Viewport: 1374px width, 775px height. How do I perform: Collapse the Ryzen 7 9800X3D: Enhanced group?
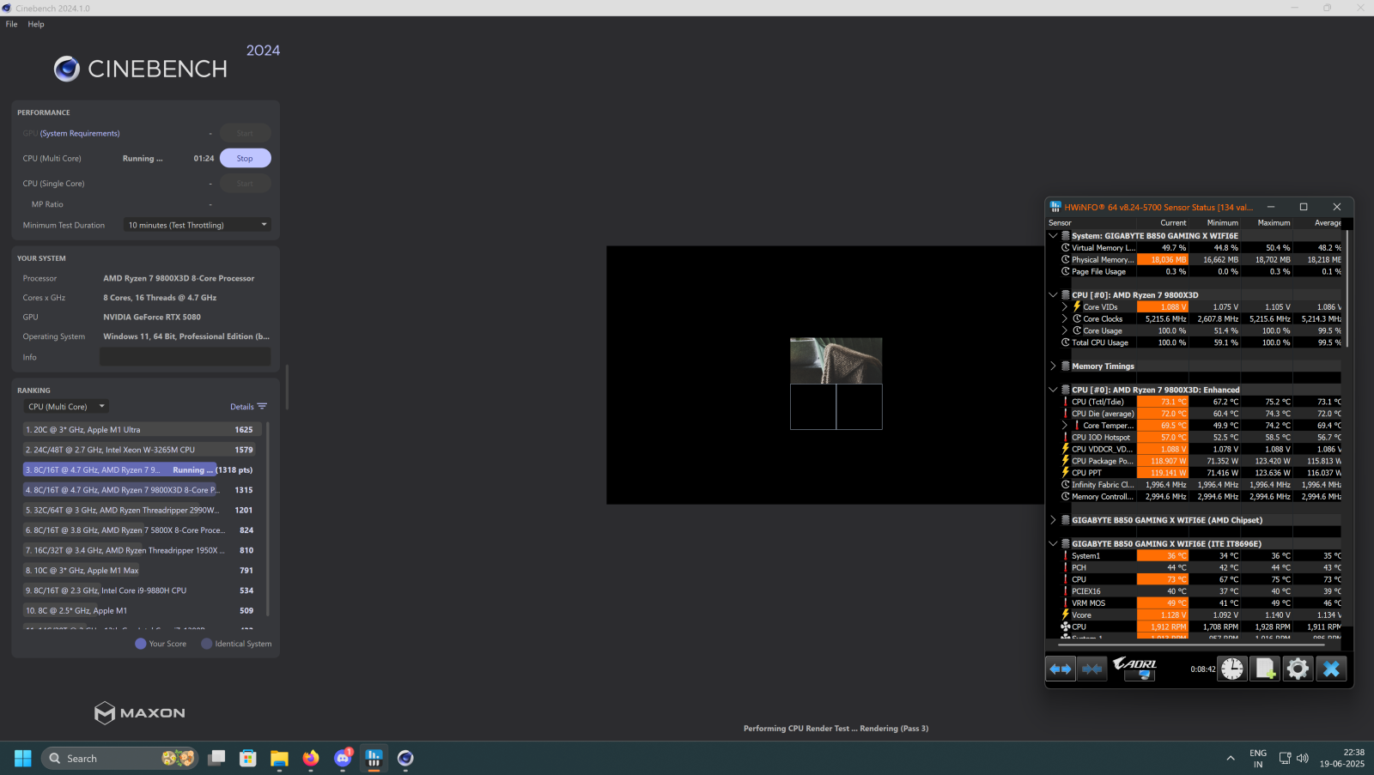coord(1053,390)
